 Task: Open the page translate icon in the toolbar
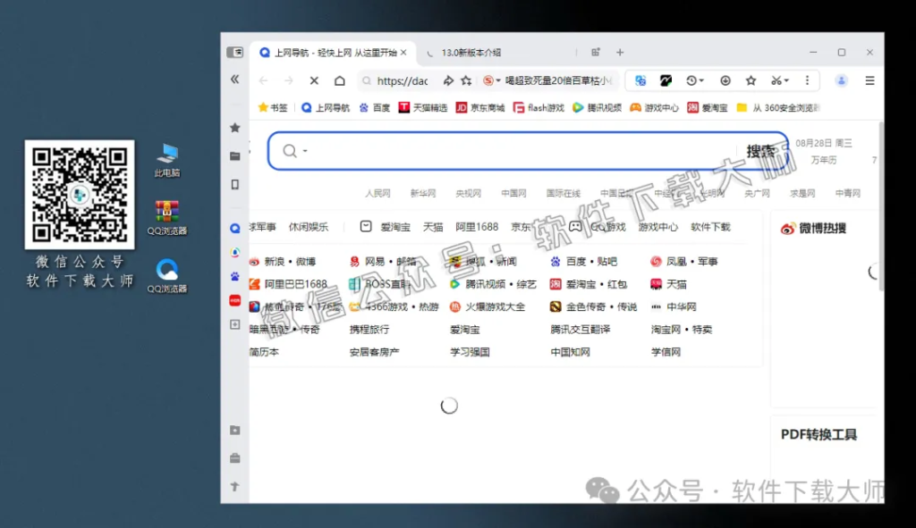click(x=640, y=80)
